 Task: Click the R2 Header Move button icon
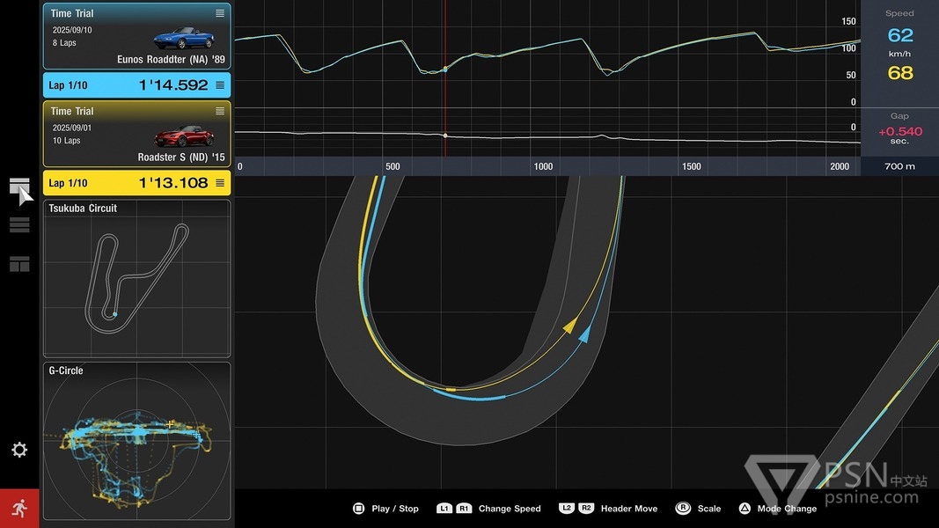pyautogui.click(x=586, y=509)
